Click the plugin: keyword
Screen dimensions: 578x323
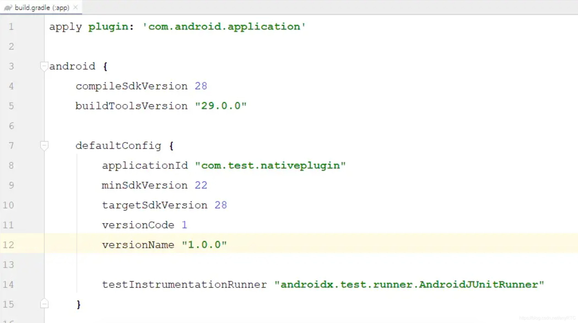click(111, 27)
